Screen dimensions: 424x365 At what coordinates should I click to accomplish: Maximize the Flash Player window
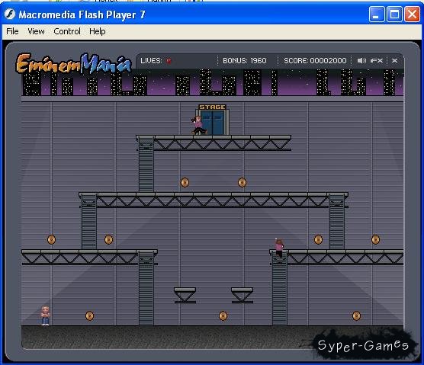pos(394,14)
